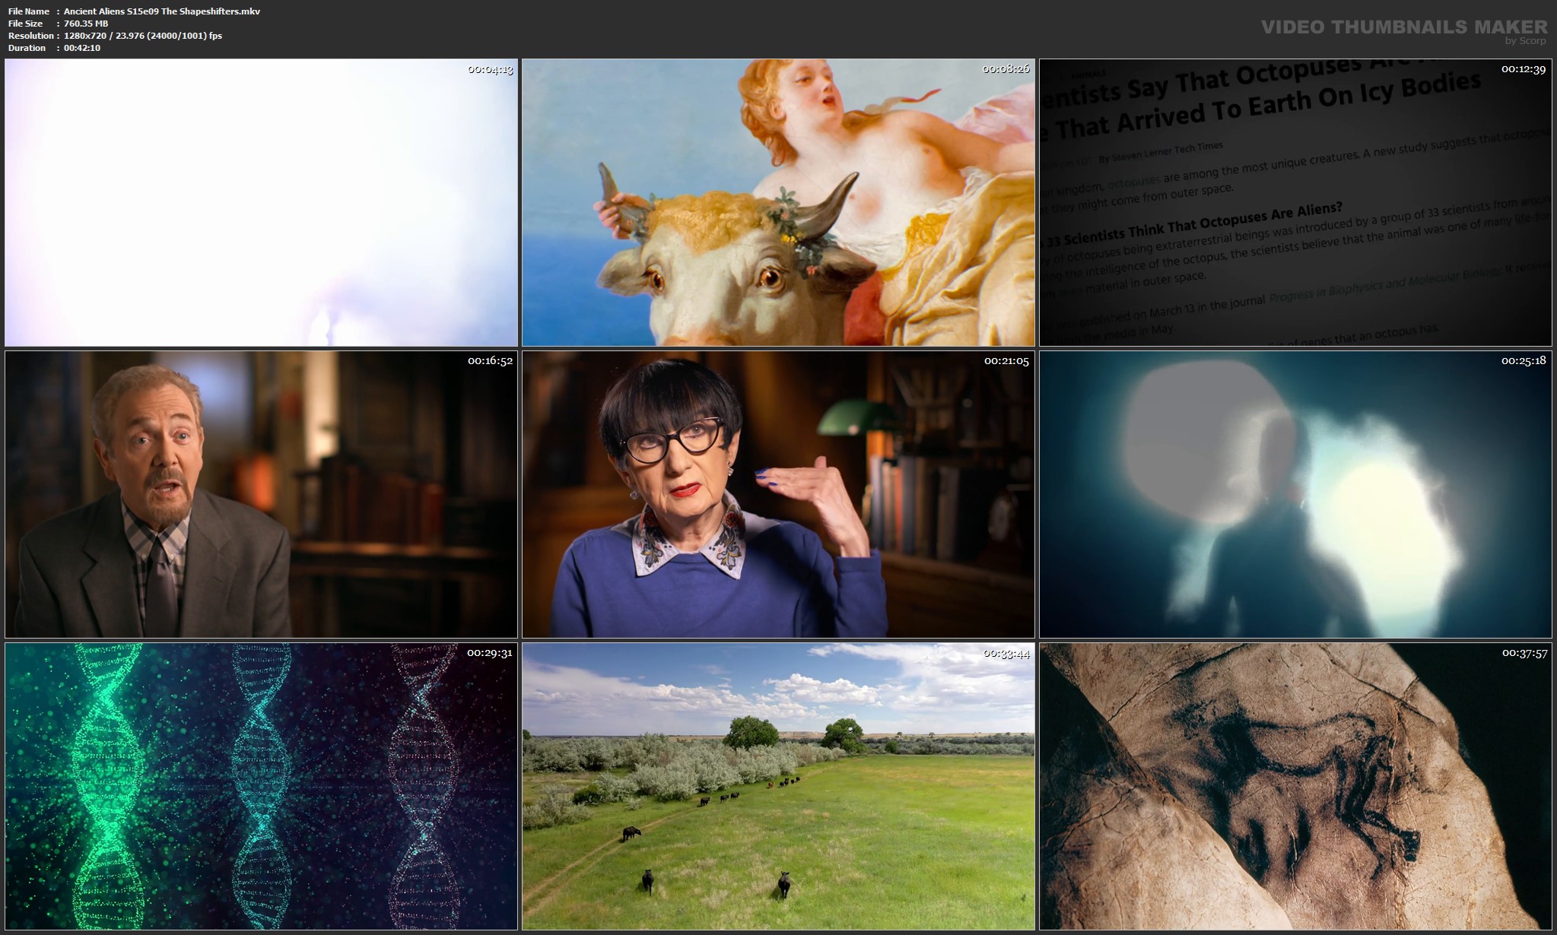Click the 760.35 MB file size value
Screen dimensions: 1557x935
click(x=86, y=24)
